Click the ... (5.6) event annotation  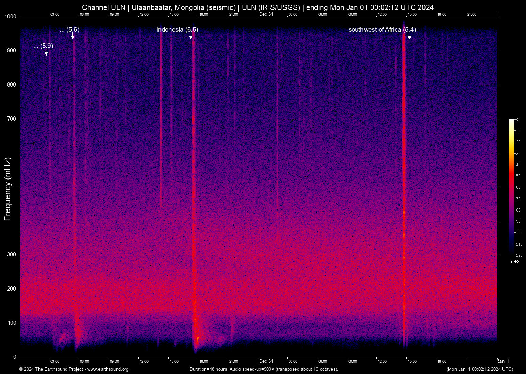pyautogui.click(x=69, y=30)
